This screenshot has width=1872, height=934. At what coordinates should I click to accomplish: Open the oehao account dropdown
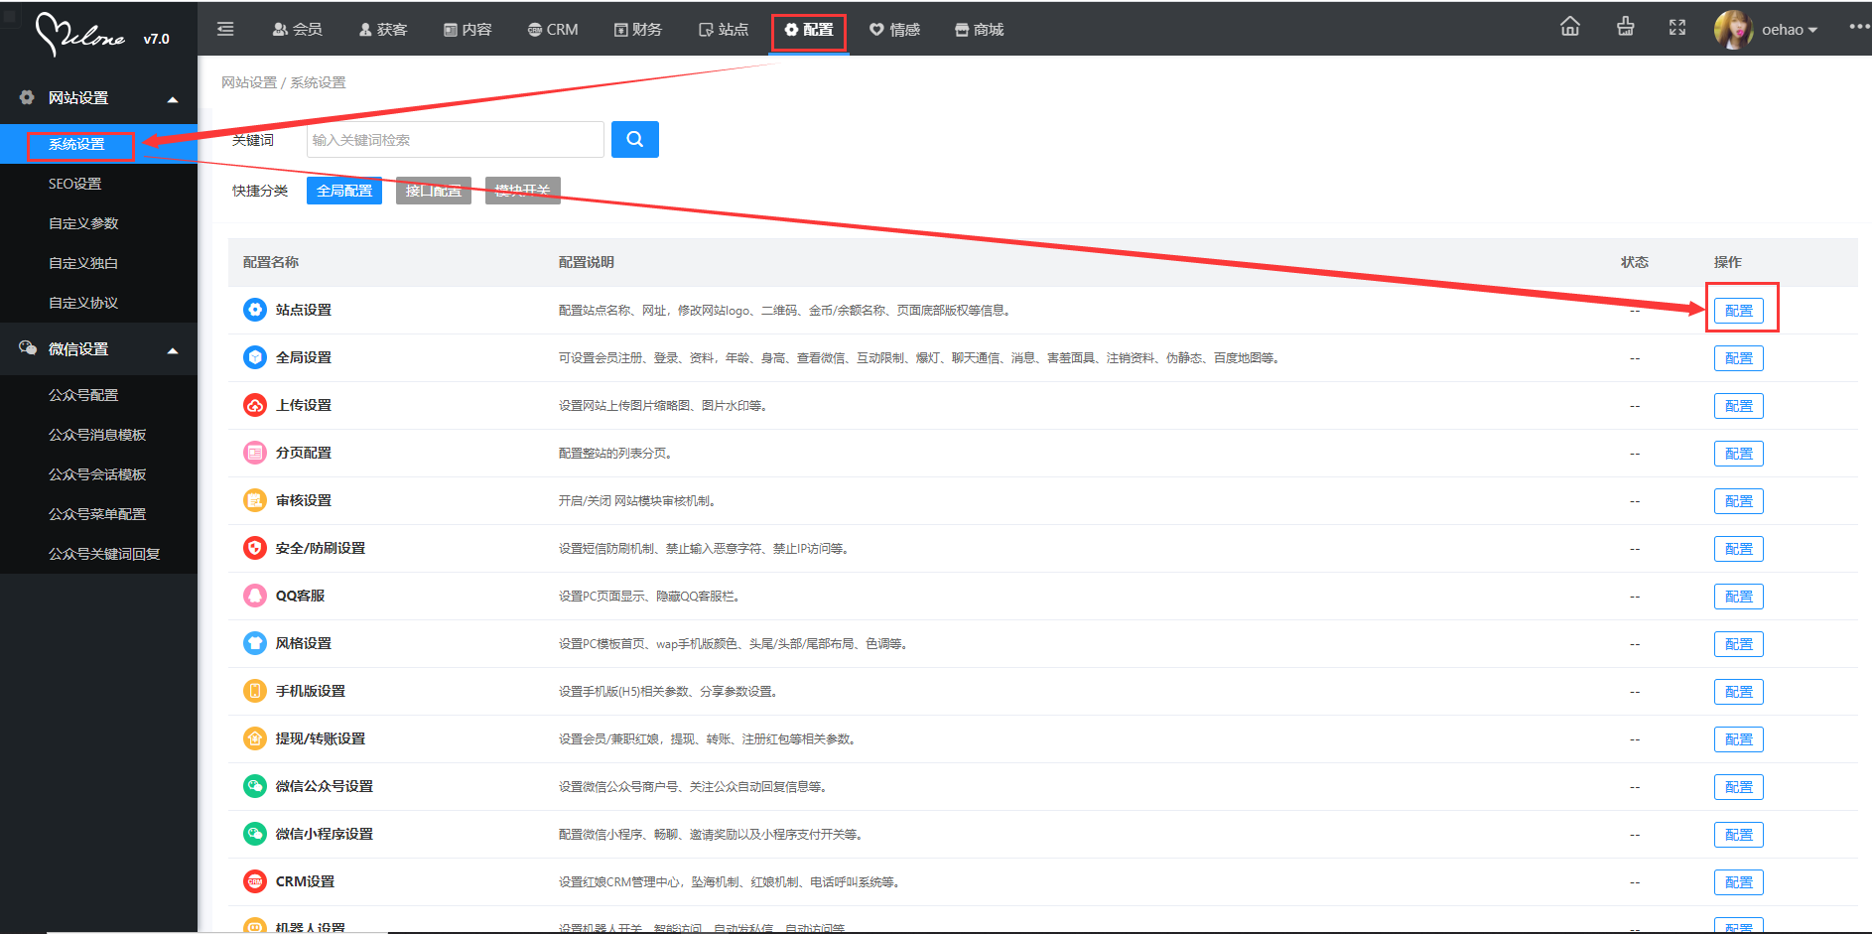click(1790, 30)
